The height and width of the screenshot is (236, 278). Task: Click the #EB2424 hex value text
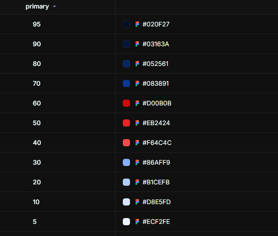tap(156, 123)
